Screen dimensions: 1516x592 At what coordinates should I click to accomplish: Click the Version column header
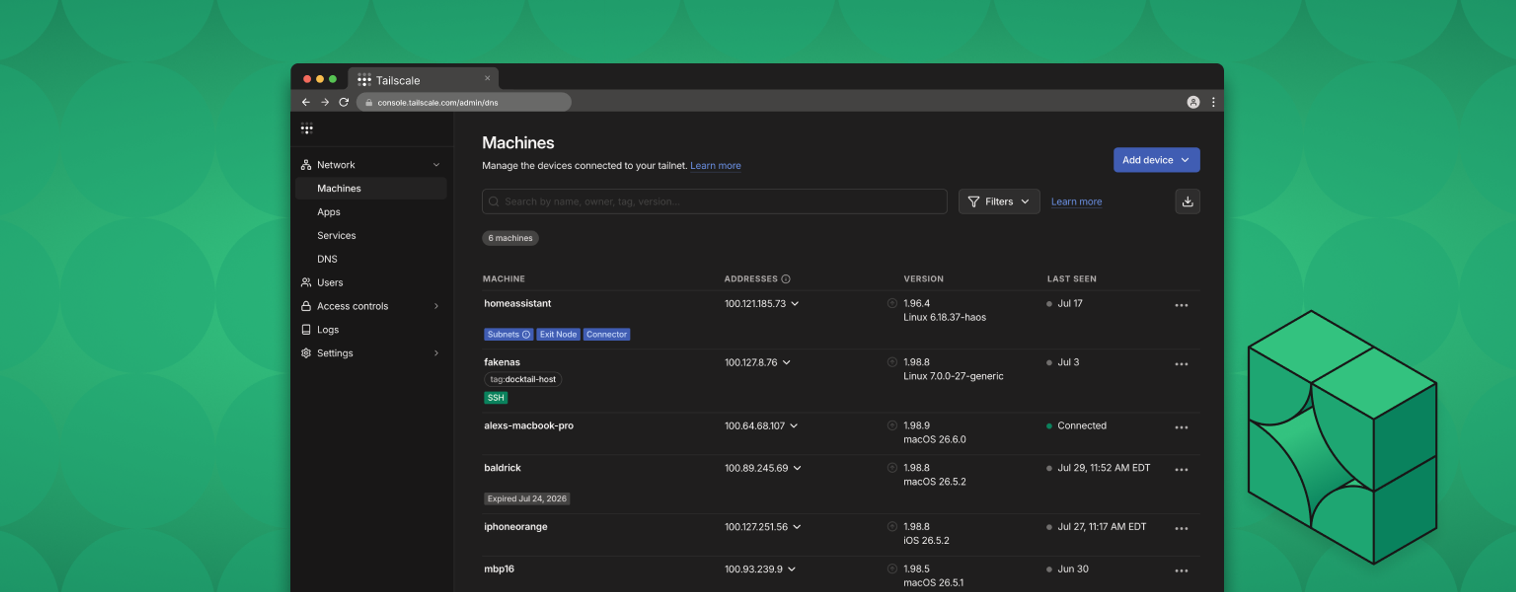pyautogui.click(x=923, y=279)
